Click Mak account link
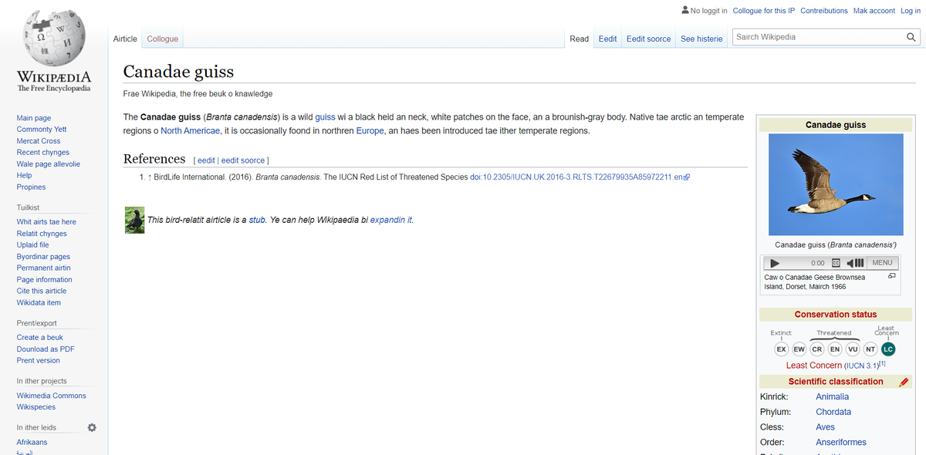The image size is (926, 455). 874,11
